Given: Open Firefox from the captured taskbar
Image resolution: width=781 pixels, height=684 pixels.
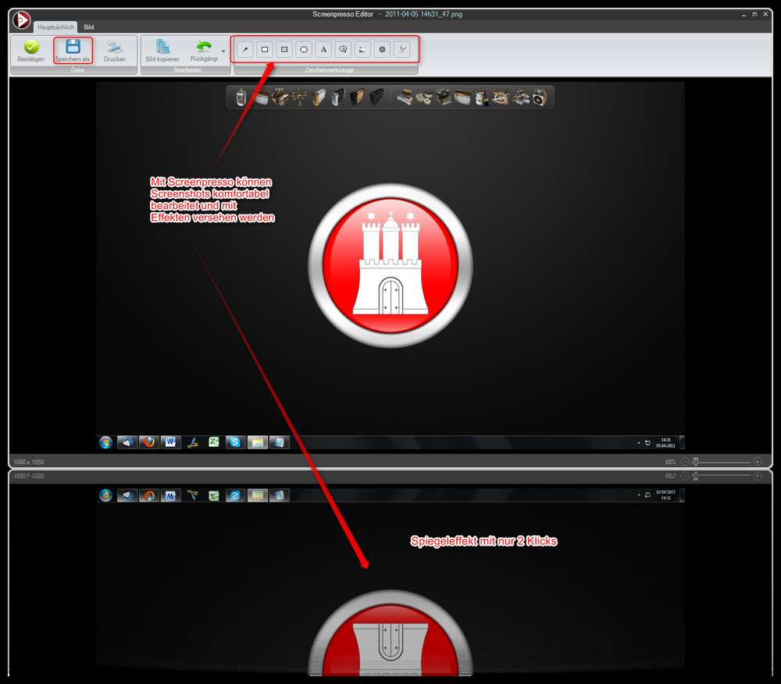Looking at the screenshot, I should point(149,442).
